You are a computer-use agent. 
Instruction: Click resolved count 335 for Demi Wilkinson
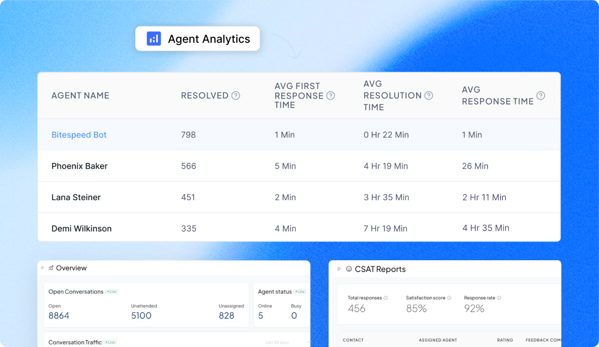(x=189, y=229)
